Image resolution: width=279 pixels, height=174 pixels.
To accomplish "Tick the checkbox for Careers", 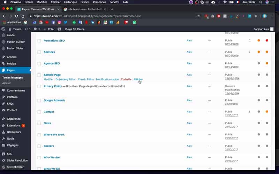I will pyautogui.click(x=39, y=146).
